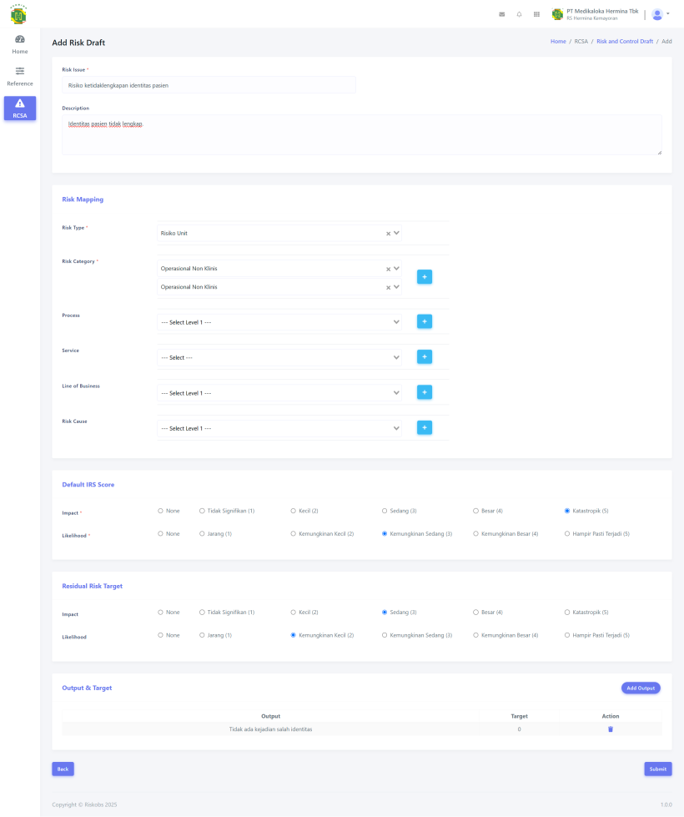Select Hampir Pasti Terjadi (5) for Default IRS Likelihood
Image resolution: width=684 pixels, height=817 pixels.
click(x=567, y=534)
